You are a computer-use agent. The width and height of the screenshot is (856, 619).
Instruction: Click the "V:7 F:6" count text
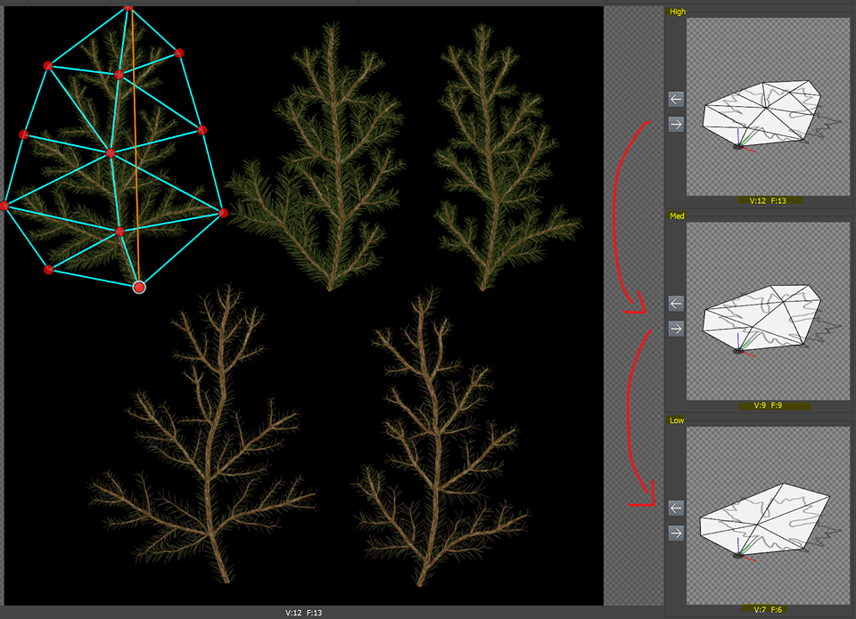(x=768, y=610)
